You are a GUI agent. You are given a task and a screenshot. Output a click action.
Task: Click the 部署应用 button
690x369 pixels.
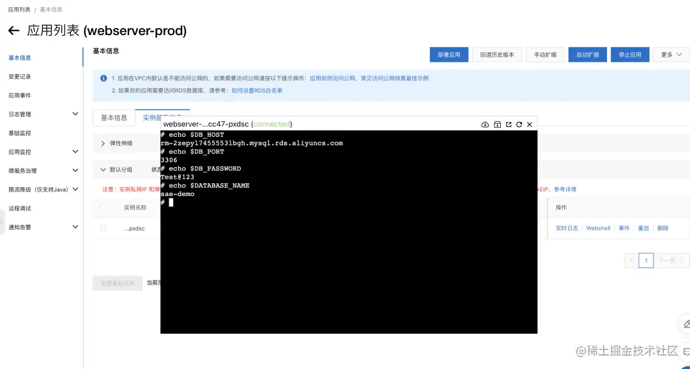point(449,54)
